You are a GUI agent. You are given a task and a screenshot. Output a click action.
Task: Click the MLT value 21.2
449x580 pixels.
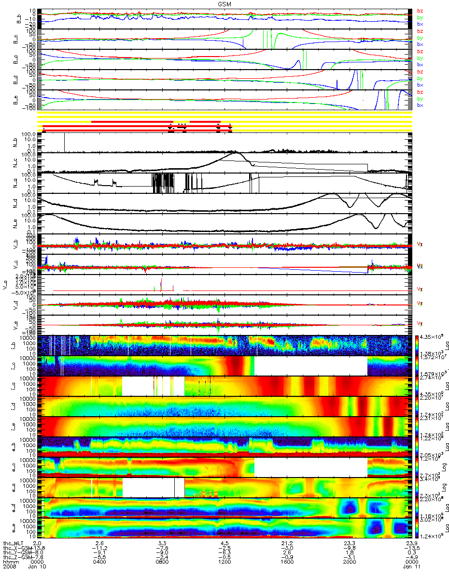287,543
